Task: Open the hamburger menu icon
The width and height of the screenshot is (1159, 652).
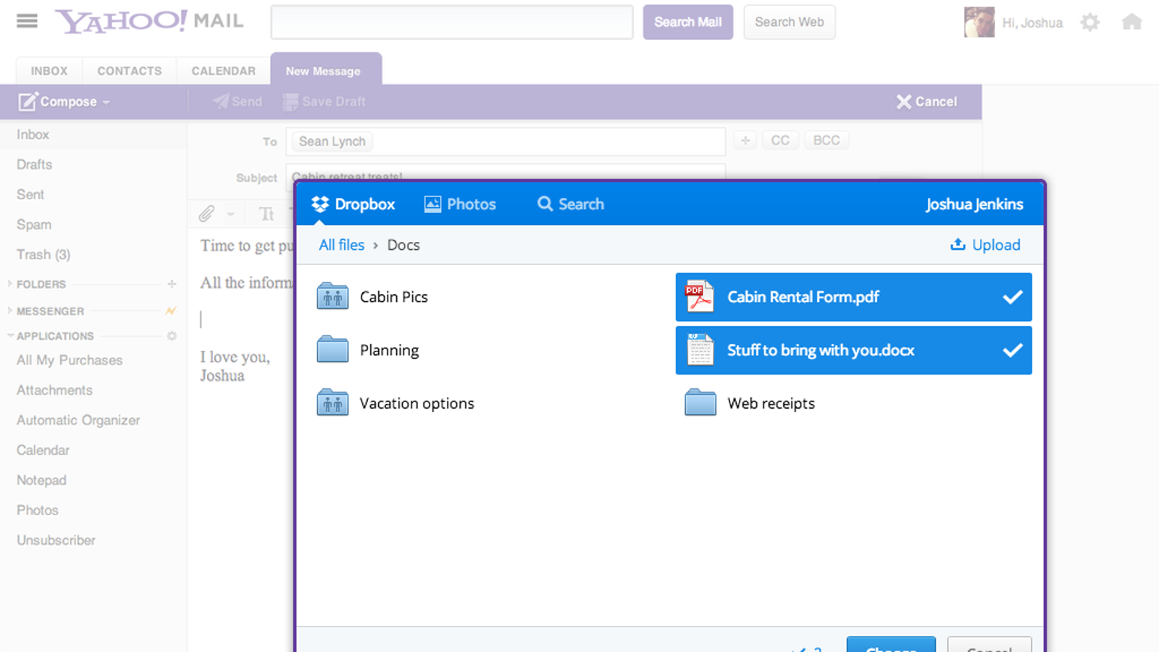Action: [27, 21]
